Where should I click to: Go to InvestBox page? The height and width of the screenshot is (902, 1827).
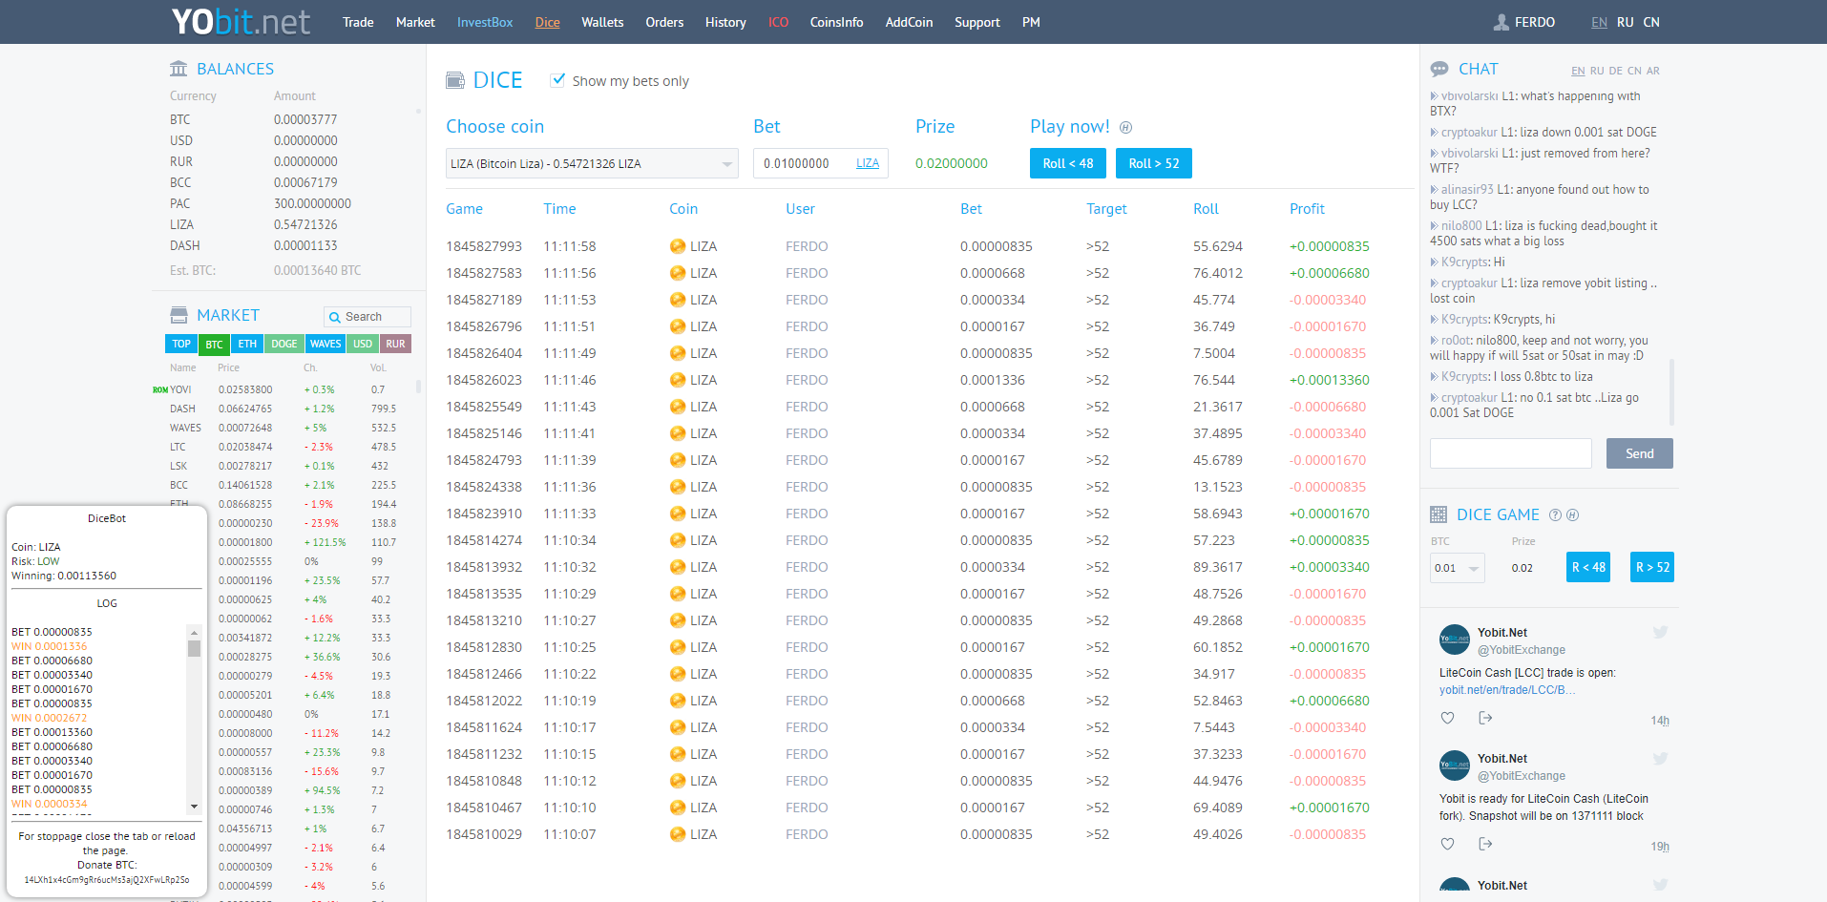(x=485, y=22)
